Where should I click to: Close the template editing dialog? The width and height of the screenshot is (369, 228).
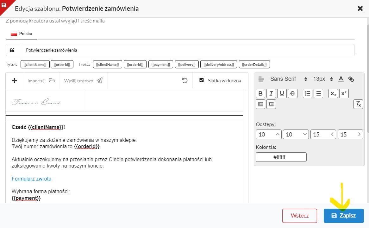[x=360, y=9]
